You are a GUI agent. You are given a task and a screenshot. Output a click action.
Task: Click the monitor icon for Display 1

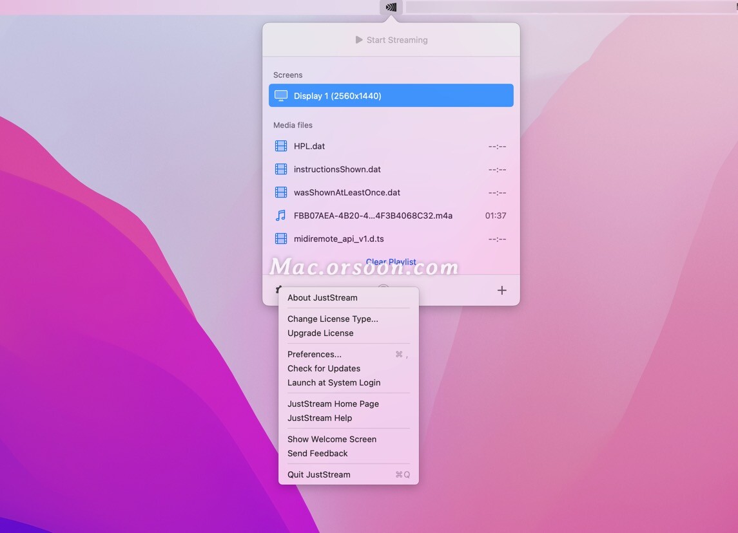tap(281, 95)
